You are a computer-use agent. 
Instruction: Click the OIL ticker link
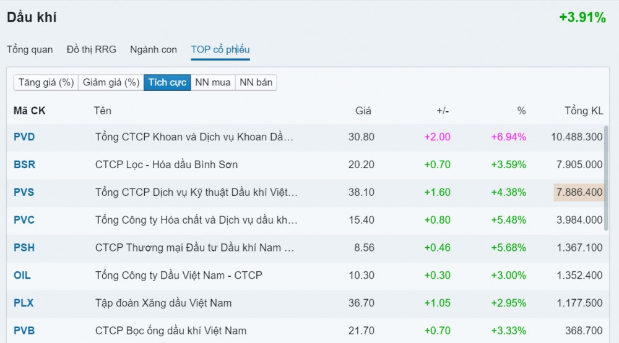point(22,275)
